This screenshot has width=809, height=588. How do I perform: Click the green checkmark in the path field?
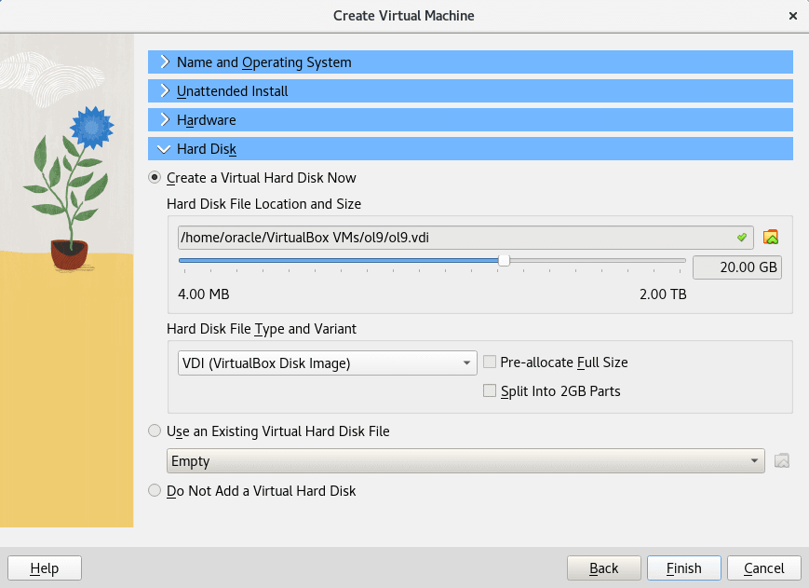click(742, 238)
